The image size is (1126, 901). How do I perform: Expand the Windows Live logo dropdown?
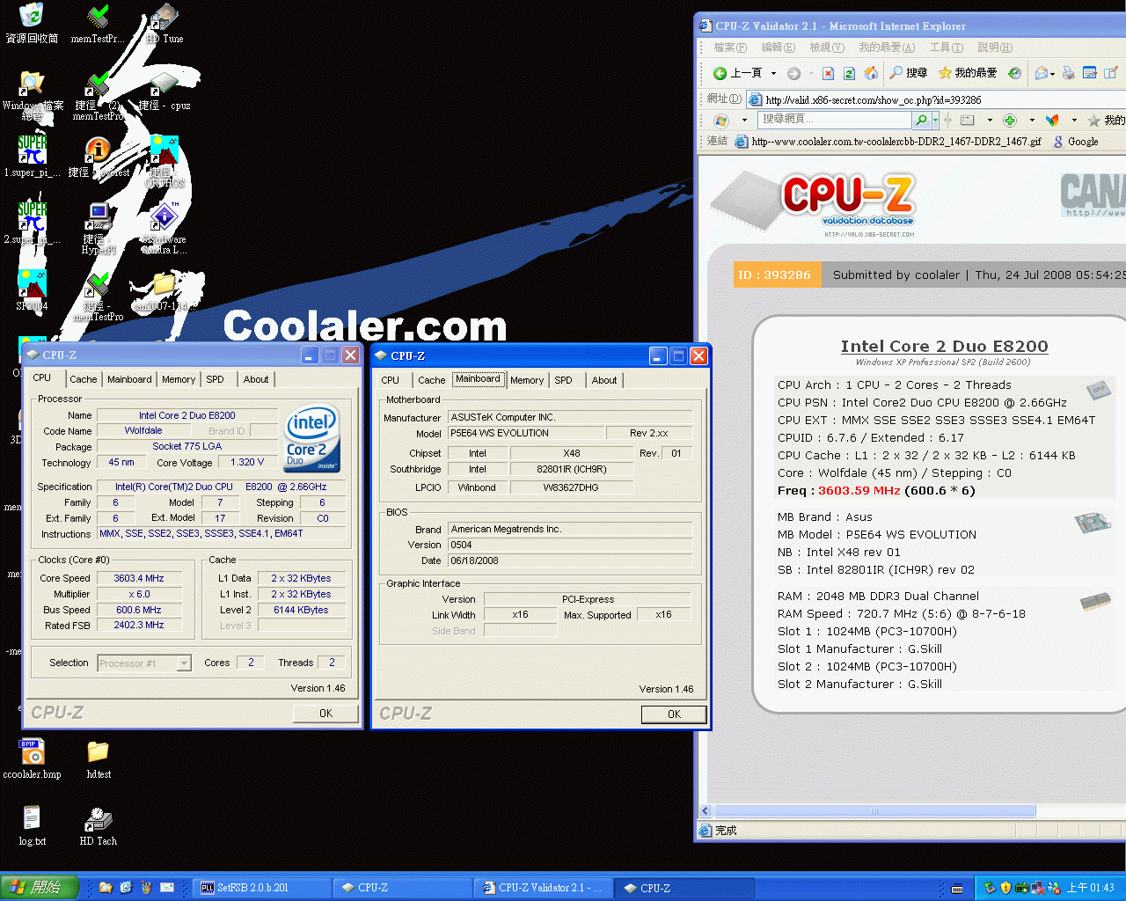point(744,120)
